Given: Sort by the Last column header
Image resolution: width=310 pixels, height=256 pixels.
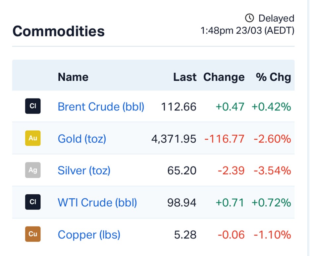Looking at the screenshot, I should coord(185,77).
